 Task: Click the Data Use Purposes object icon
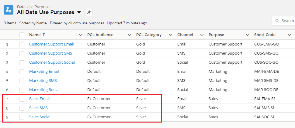coord(9,10)
